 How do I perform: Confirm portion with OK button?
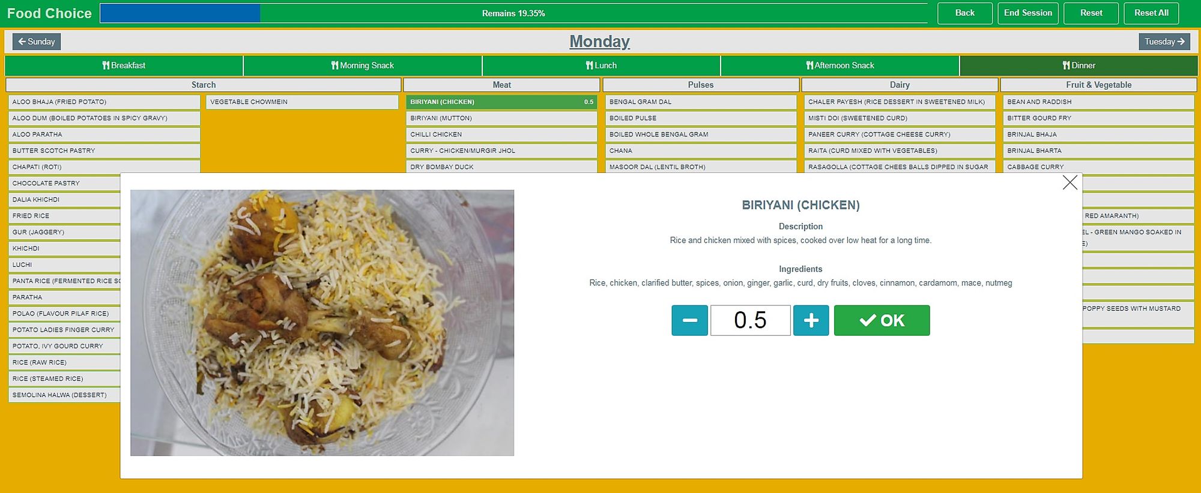pos(882,320)
